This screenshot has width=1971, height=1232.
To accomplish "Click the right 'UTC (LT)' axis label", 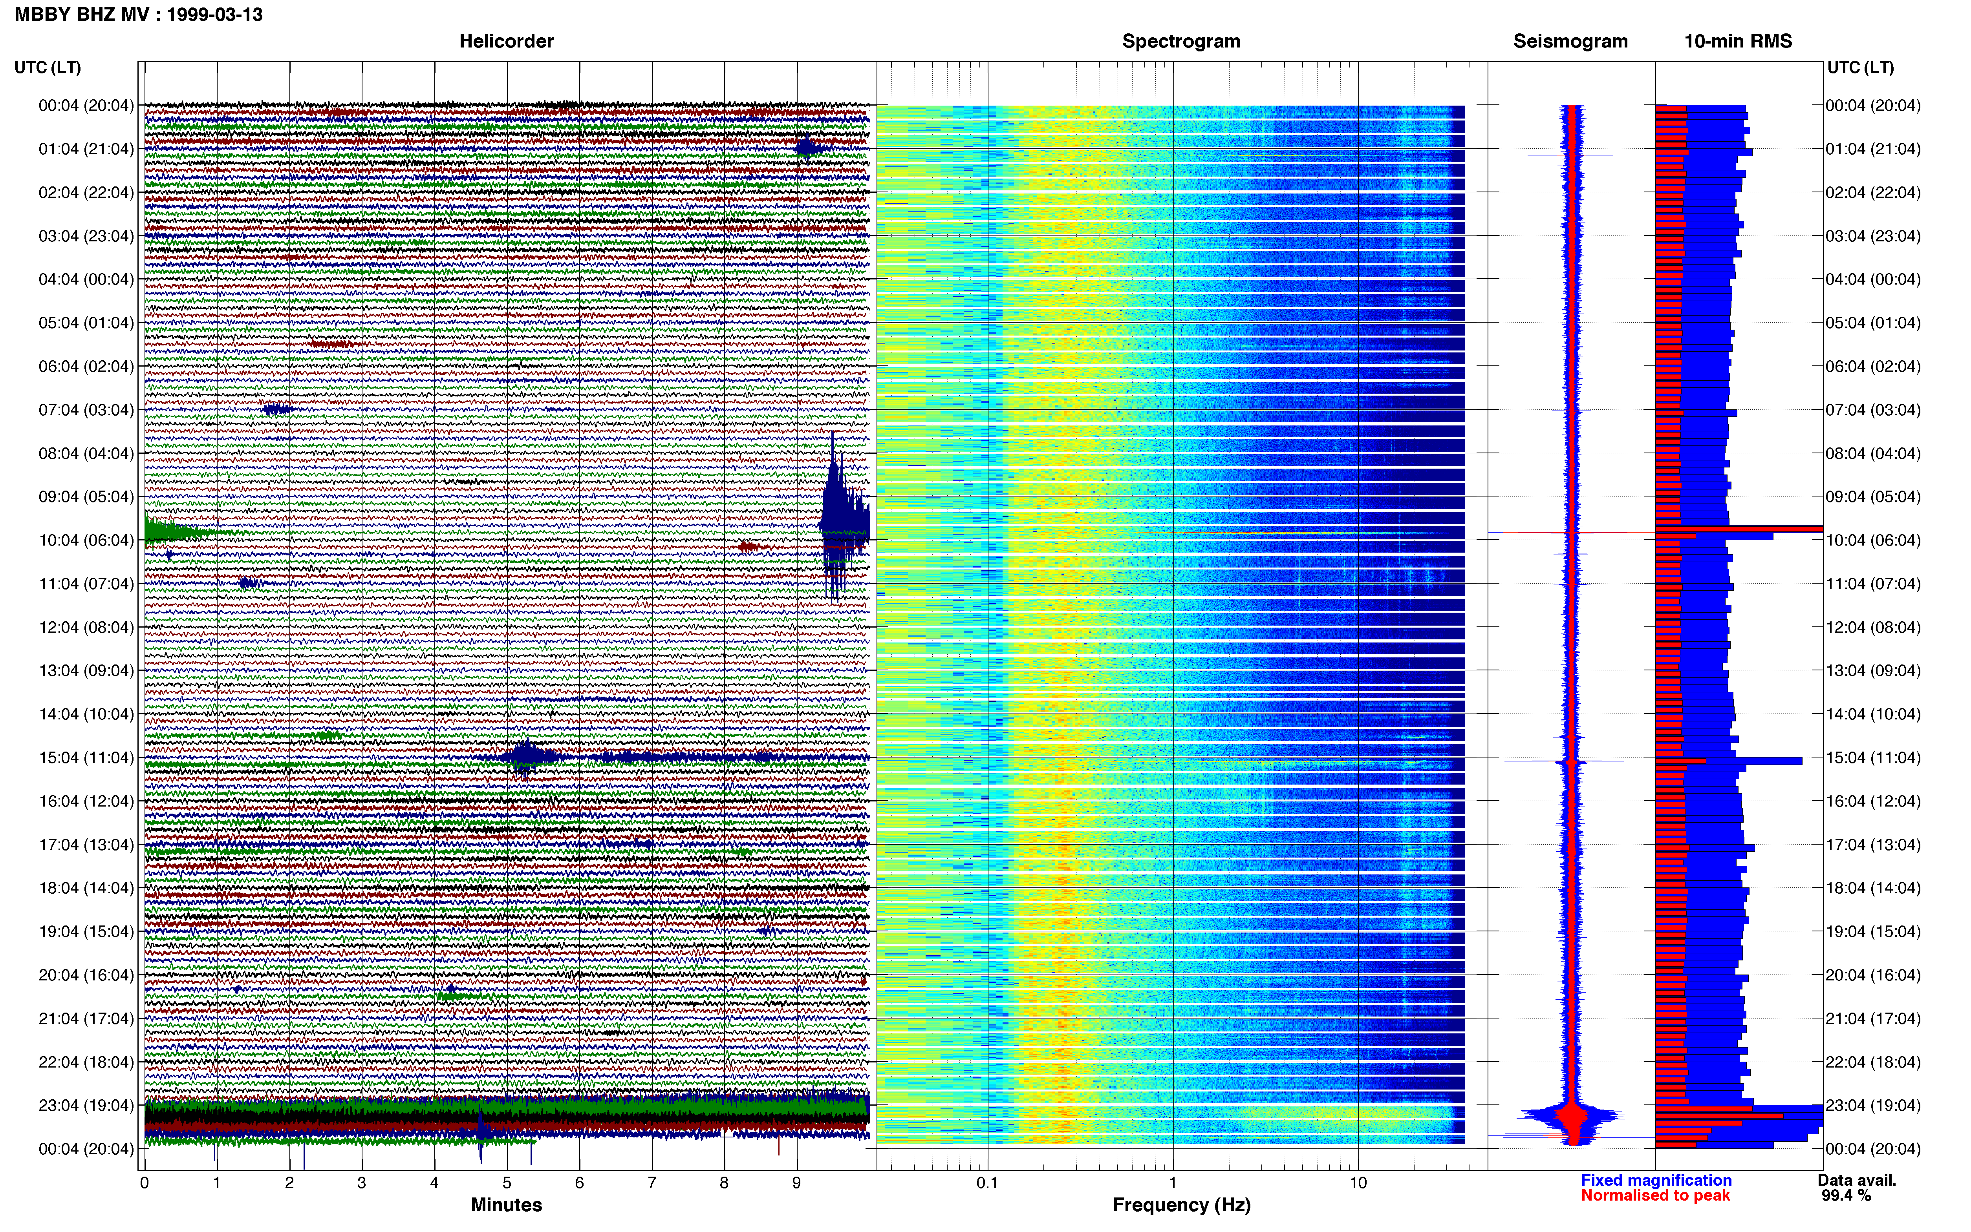I will (1861, 68).
